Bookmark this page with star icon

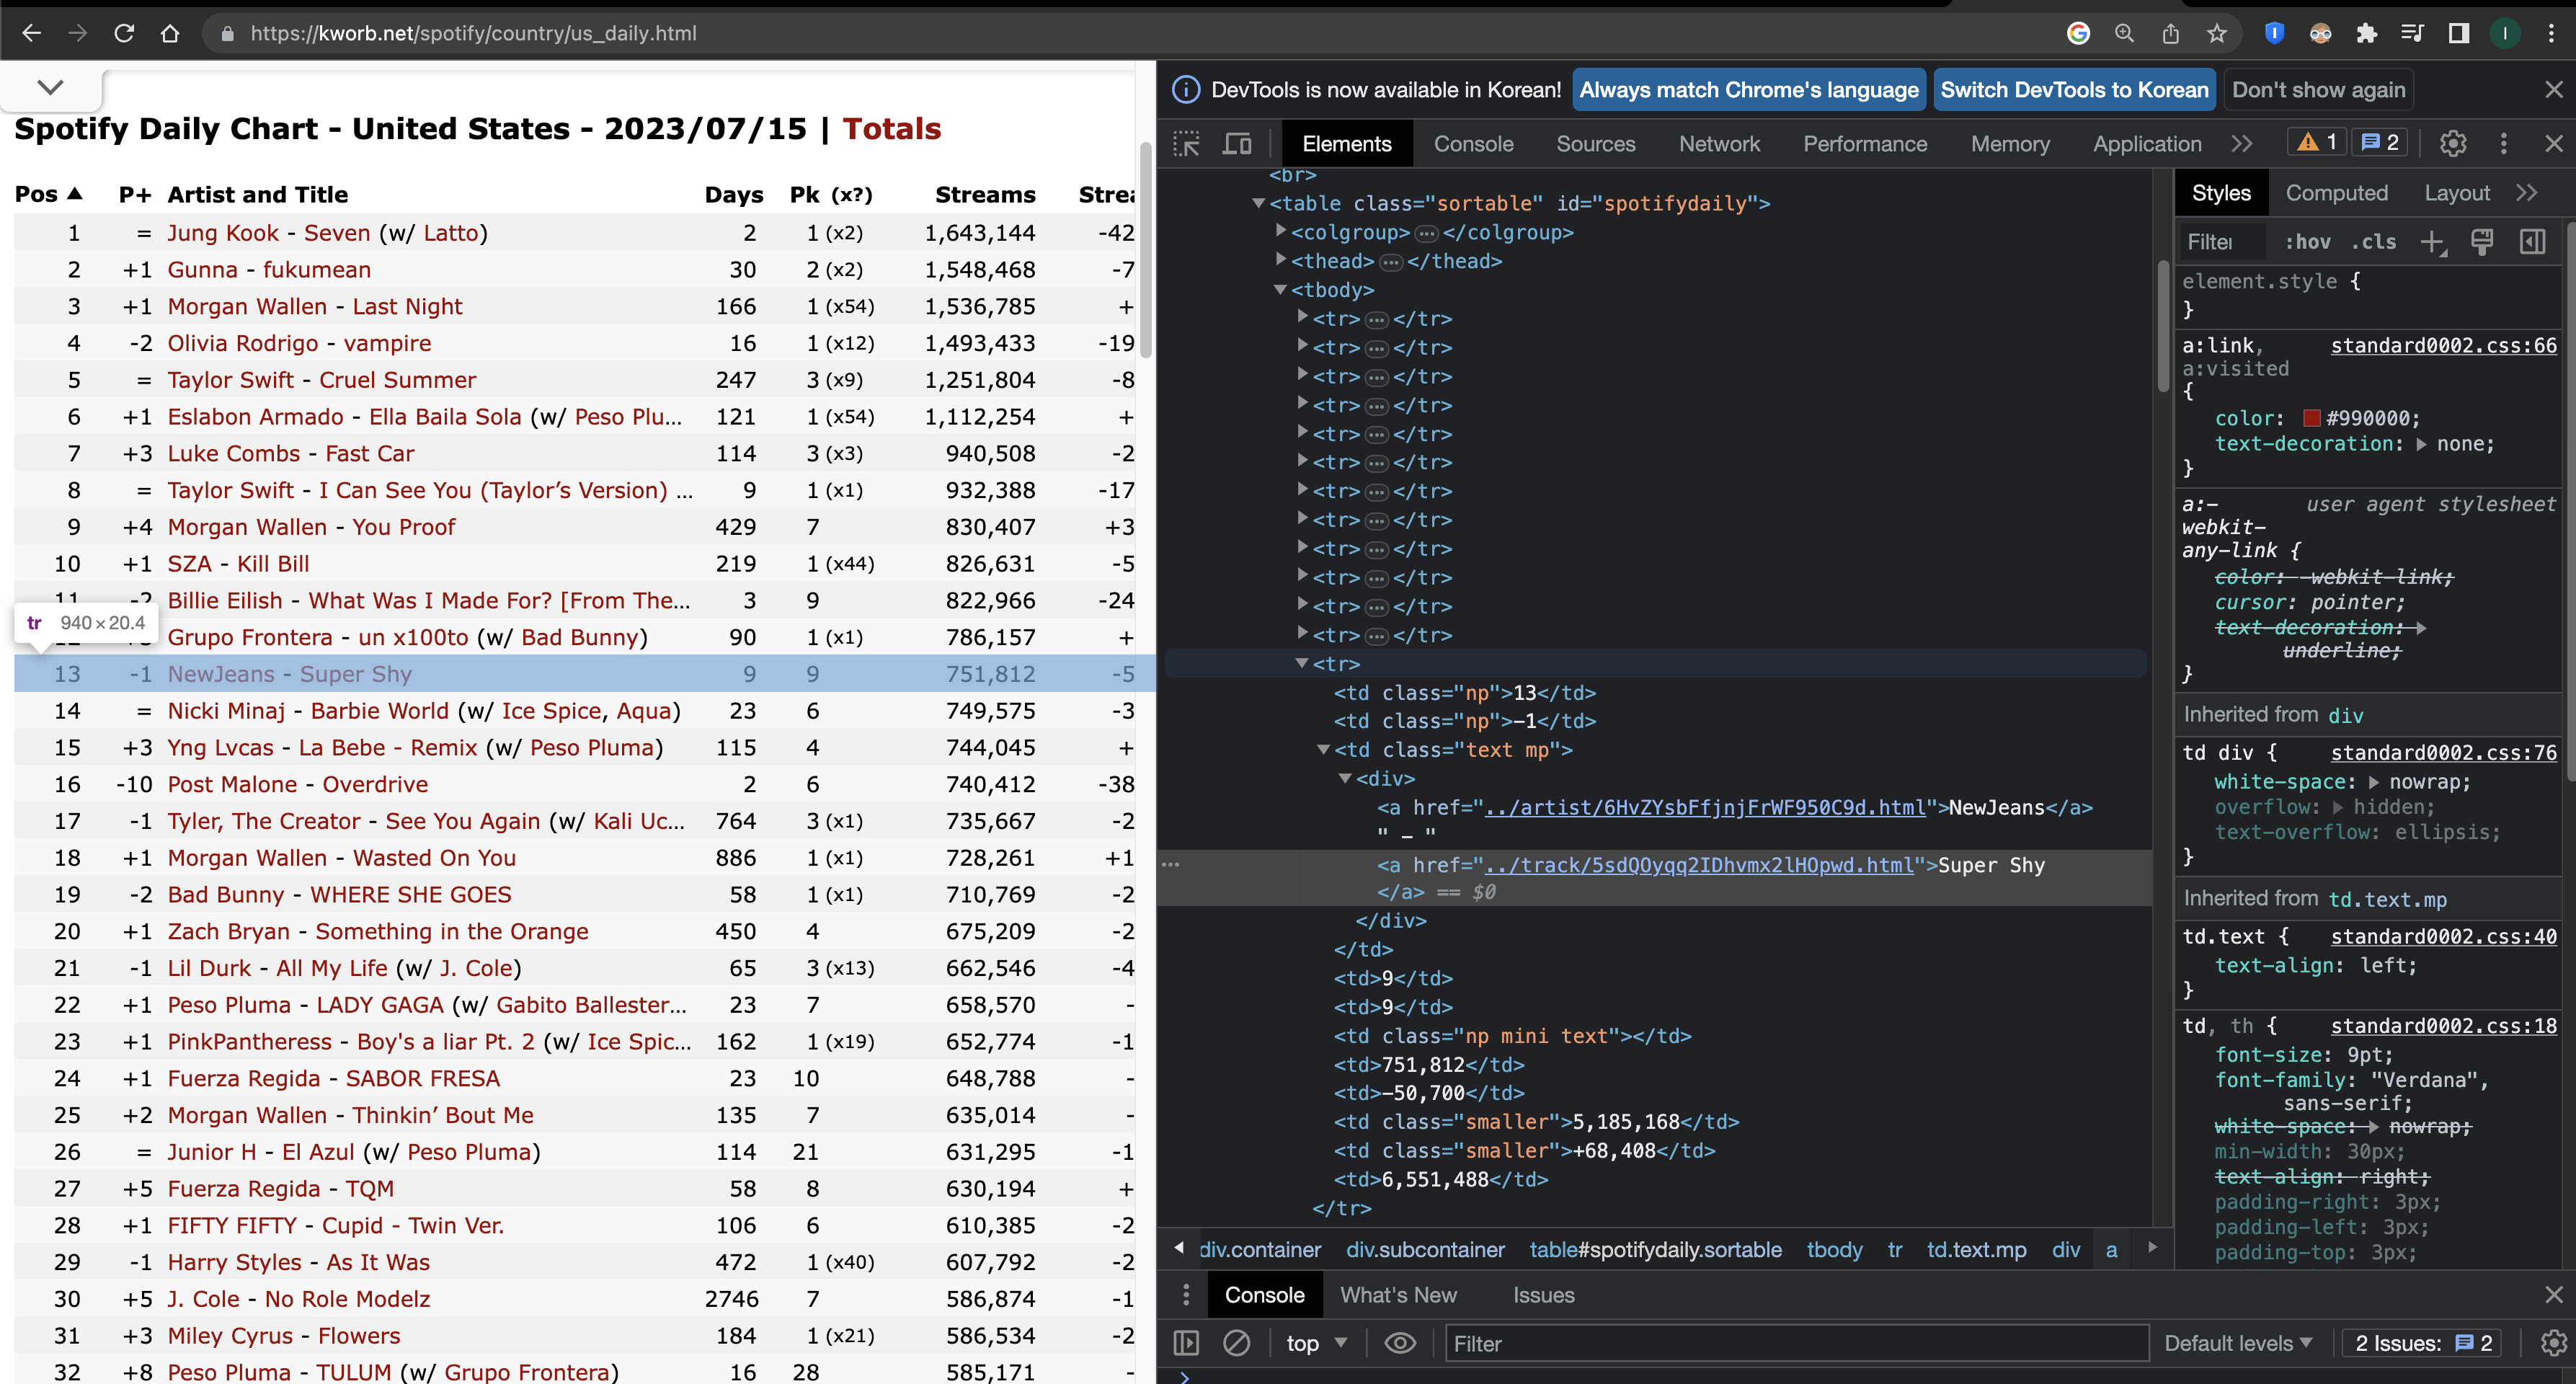[2217, 33]
